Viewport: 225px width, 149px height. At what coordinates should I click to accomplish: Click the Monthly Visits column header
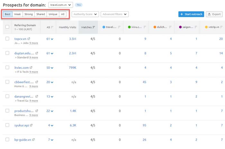coord(67,27)
